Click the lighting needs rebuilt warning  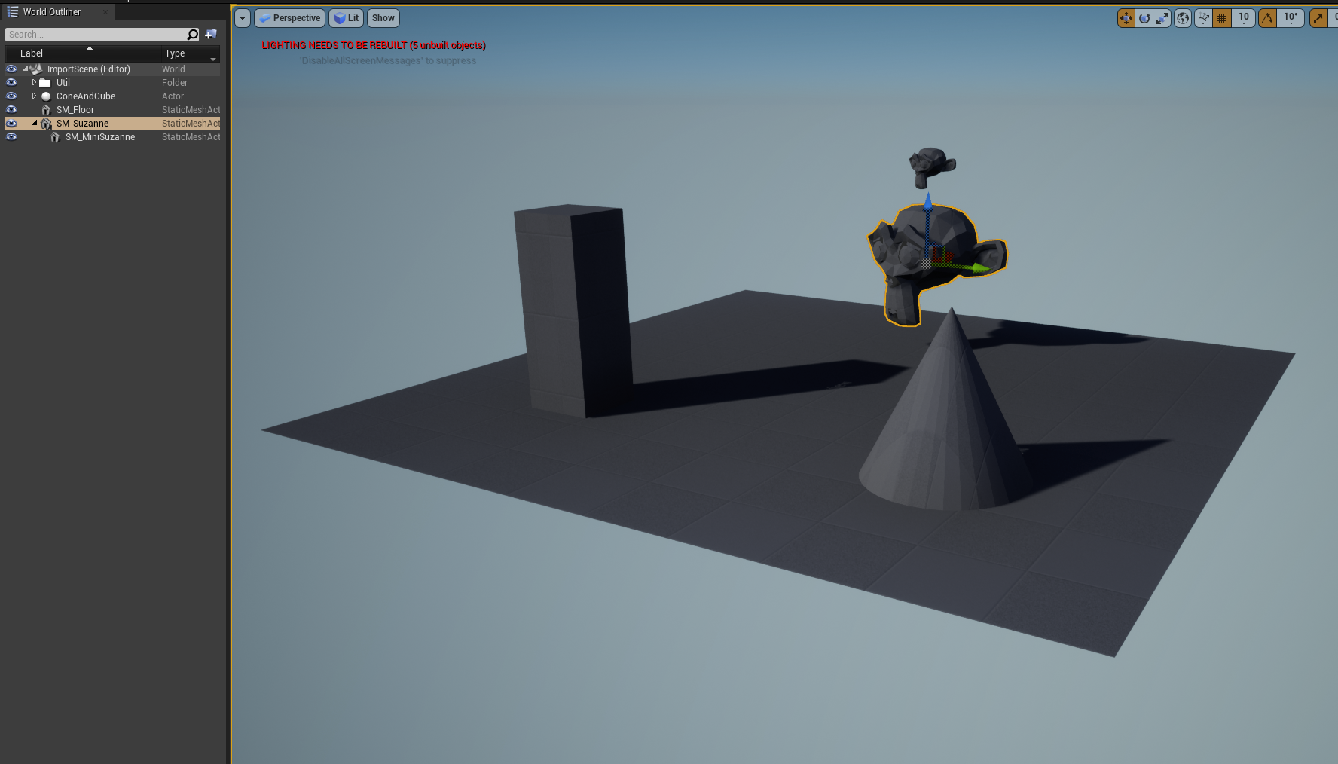(374, 45)
